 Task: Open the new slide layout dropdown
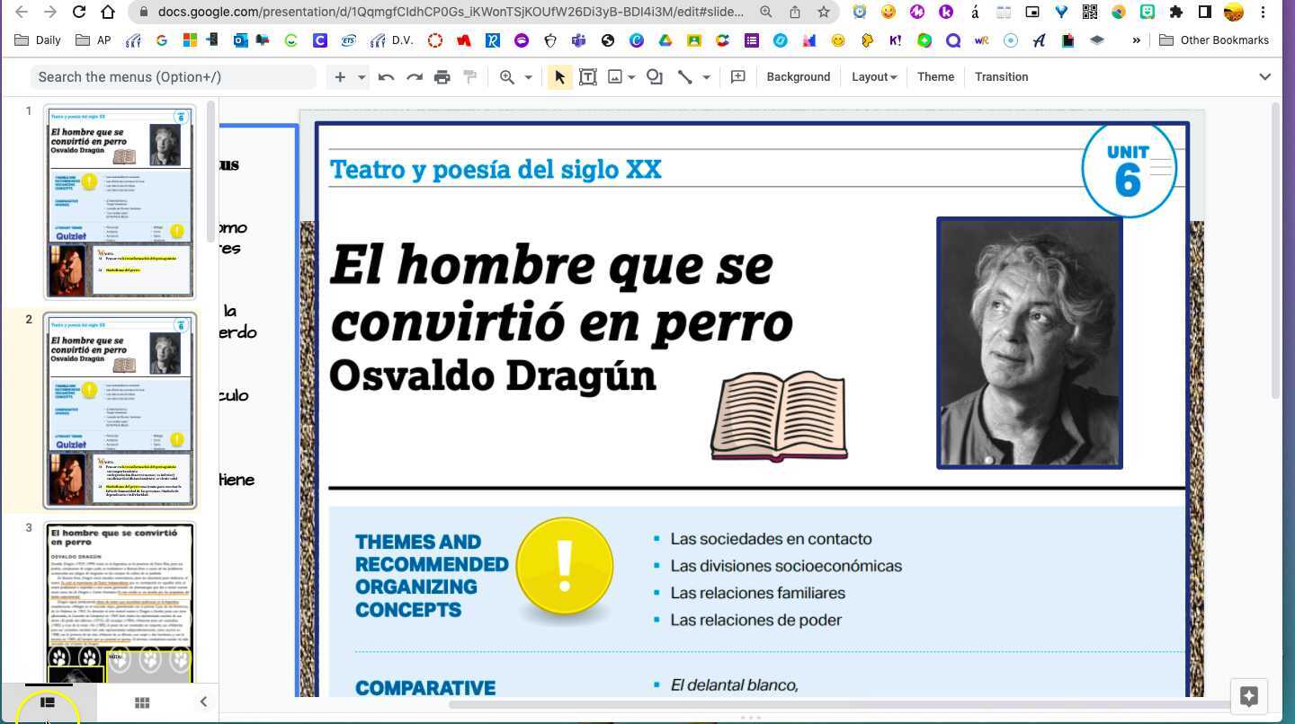point(362,76)
